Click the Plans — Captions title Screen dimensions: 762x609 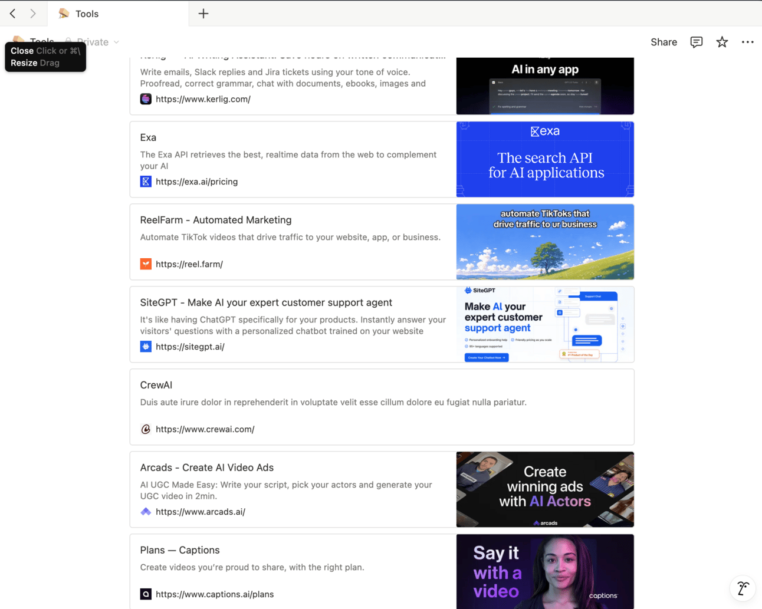coord(180,550)
